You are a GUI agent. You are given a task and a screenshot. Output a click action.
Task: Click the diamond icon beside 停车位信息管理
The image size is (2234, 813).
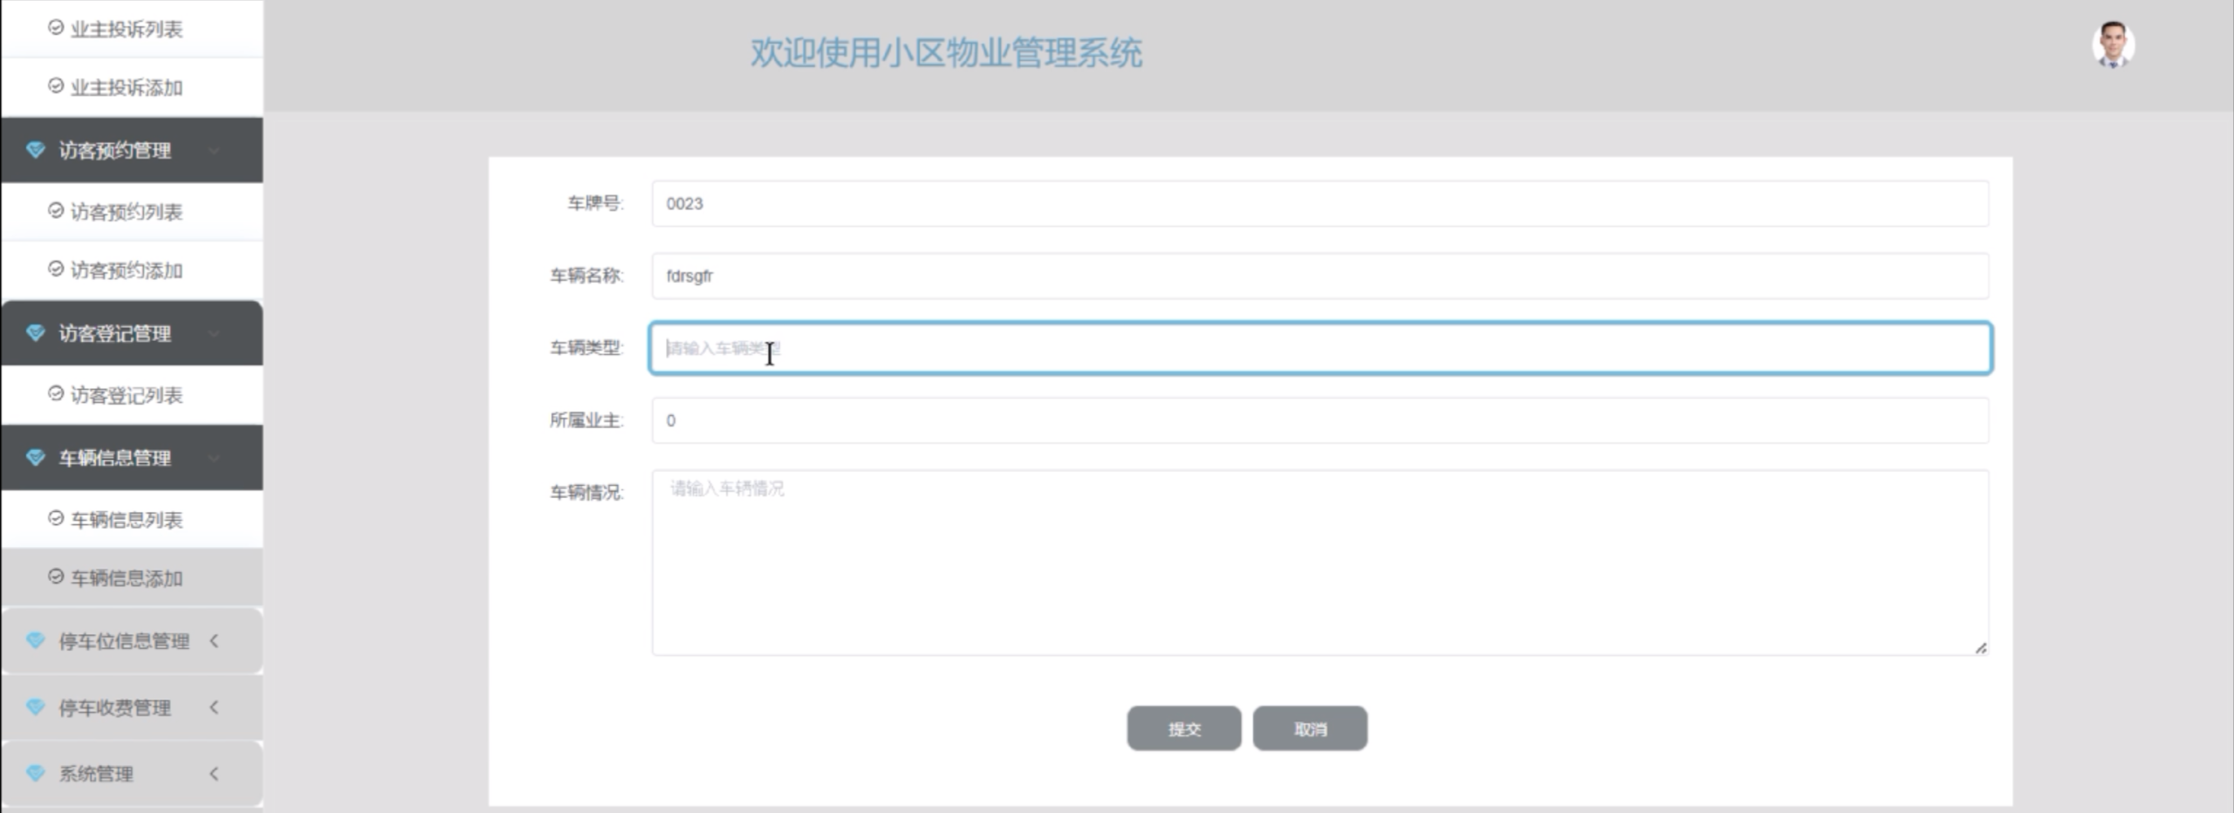35,639
